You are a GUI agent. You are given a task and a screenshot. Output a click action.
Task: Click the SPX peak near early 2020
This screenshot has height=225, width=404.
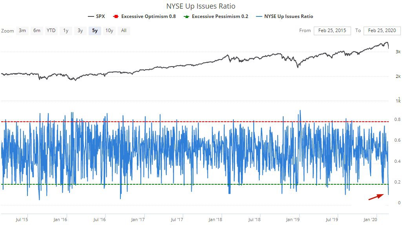point(386,42)
